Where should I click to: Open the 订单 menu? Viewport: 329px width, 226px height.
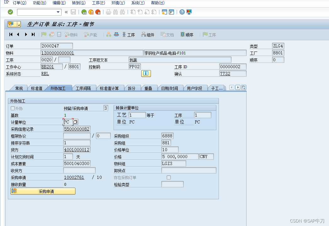click(20, 3)
